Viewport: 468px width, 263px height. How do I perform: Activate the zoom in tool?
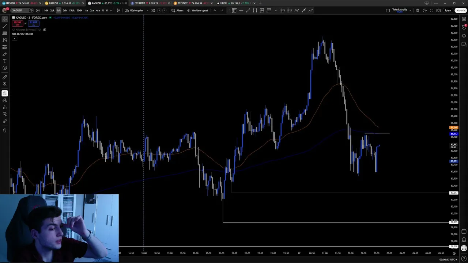5,84
